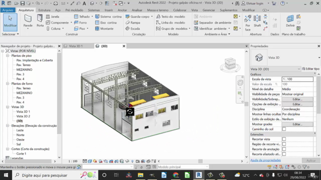Select the Rampa tool

click(133, 22)
